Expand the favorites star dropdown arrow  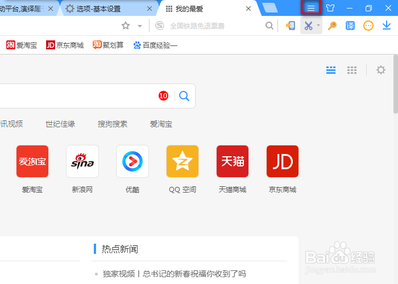[140, 26]
